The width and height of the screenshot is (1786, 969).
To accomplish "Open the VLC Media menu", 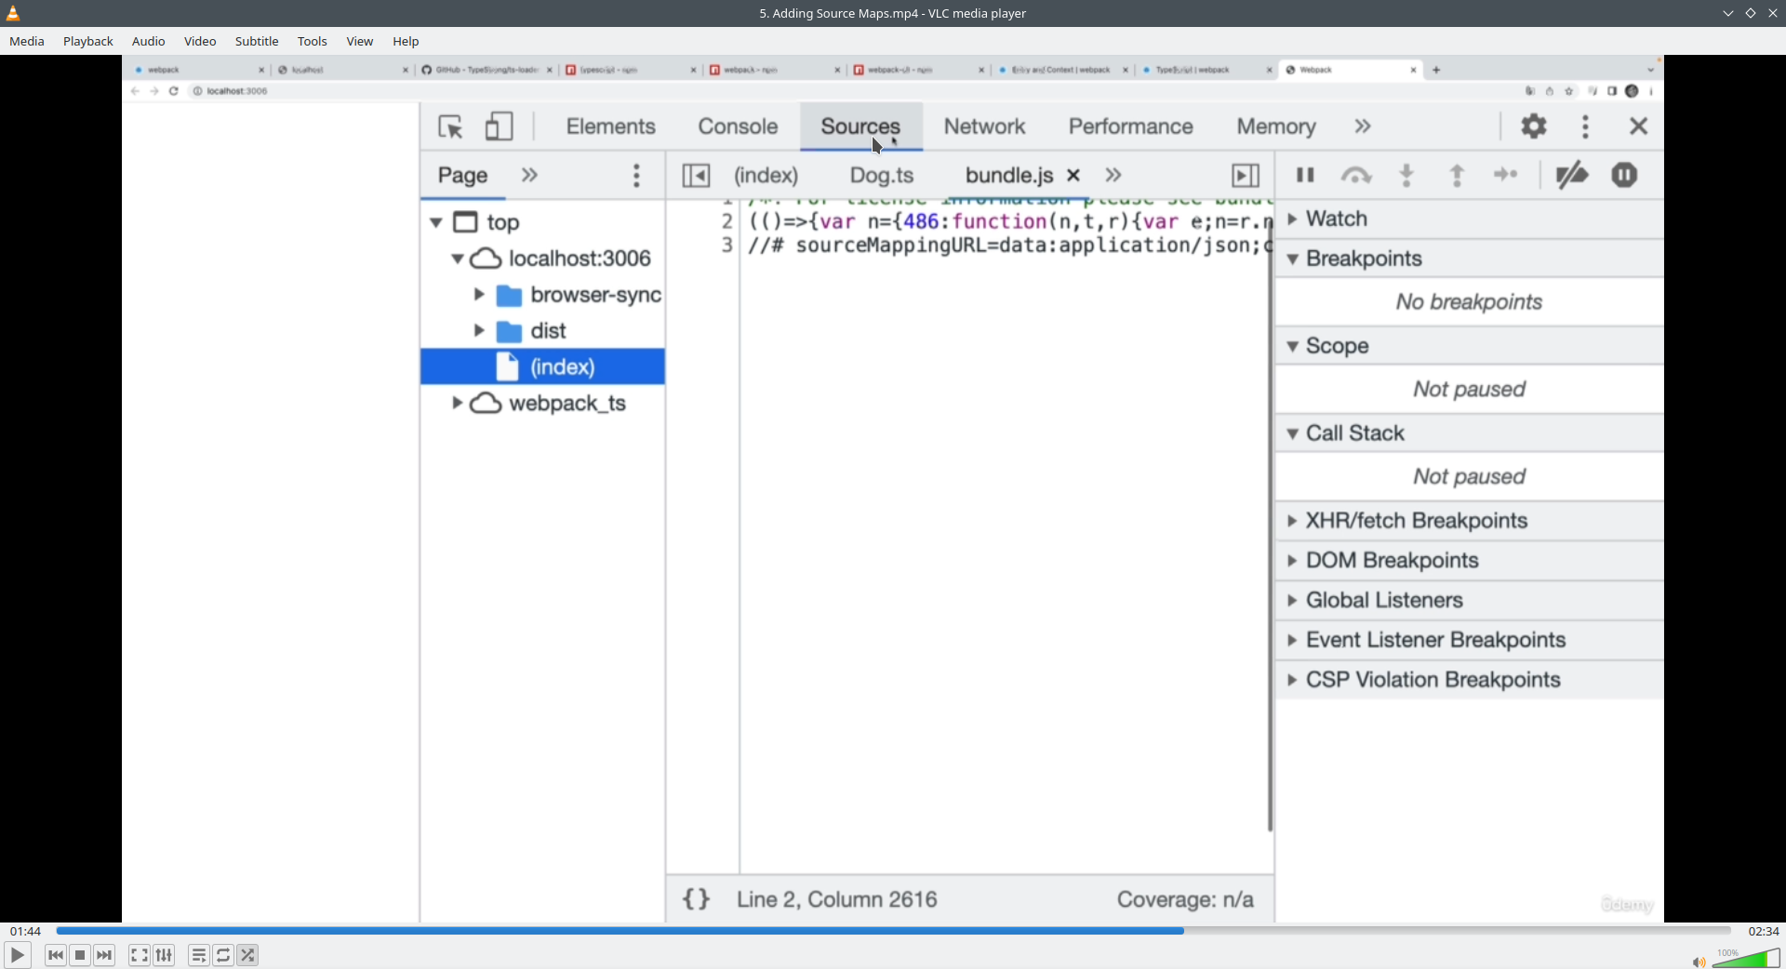I will pyautogui.click(x=27, y=41).
